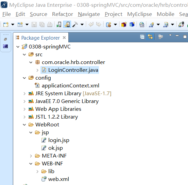Close the Package Explorer tab
This screenshot has width=188, height=185.
tap(64, 38)
